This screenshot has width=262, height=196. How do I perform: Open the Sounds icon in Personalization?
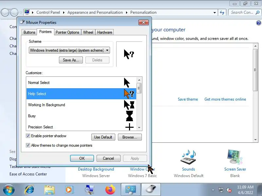click(x=189, y=157)
